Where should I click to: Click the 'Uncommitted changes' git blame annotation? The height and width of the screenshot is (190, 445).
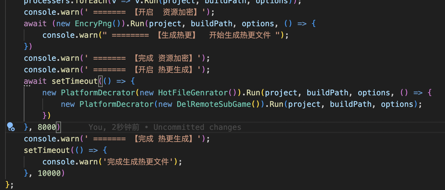[x=197, y=127]
